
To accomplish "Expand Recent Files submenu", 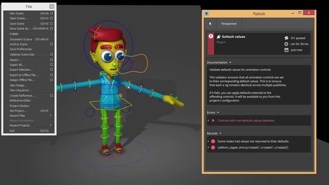I will (50, 116).
